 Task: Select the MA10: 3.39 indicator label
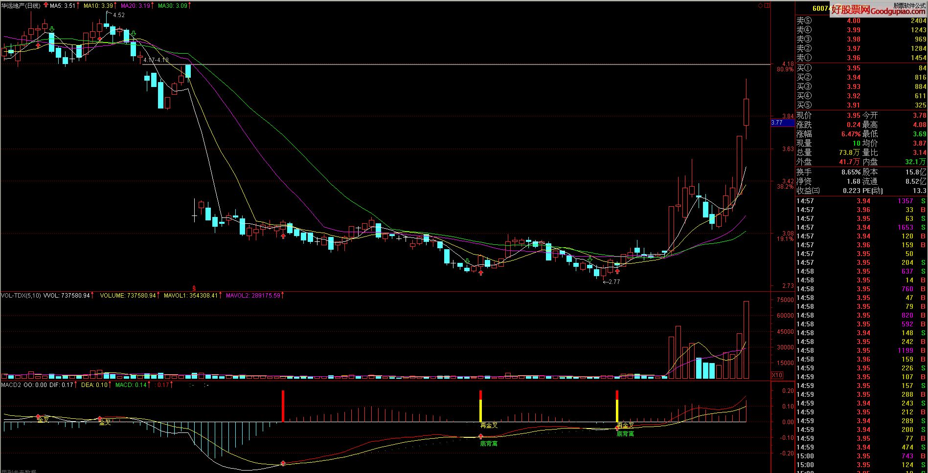pyautogui.click(x=98, y=5)
